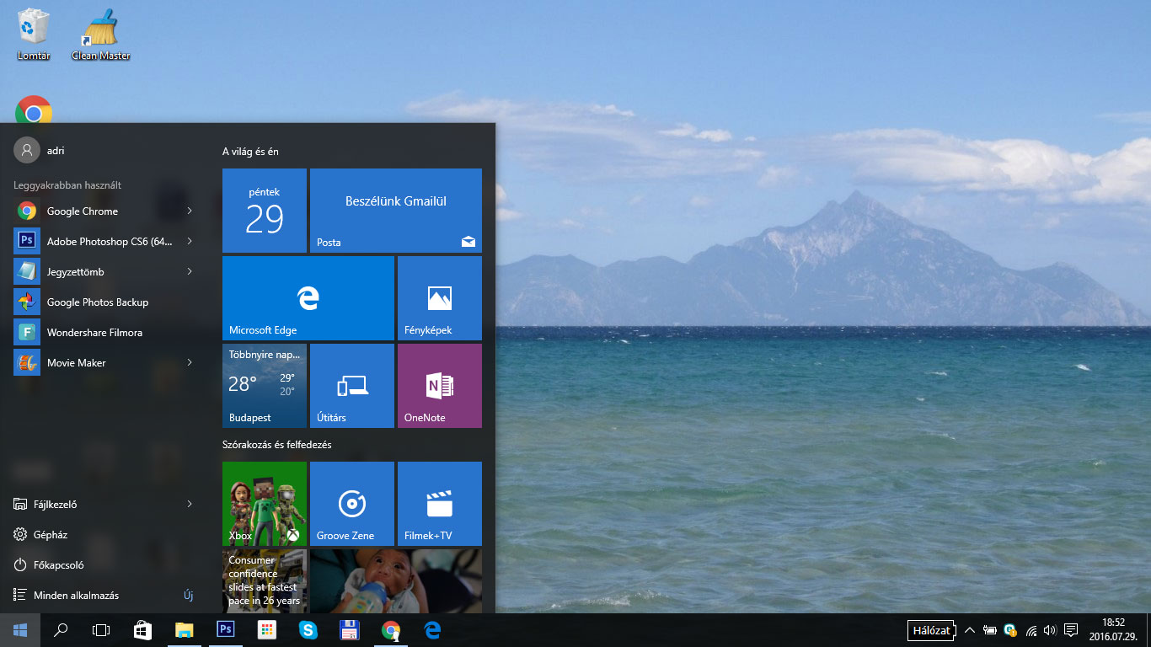Open the ESET security tray icon
The height and width of the screenshot is (647, 1151).
click(1010, 630)
